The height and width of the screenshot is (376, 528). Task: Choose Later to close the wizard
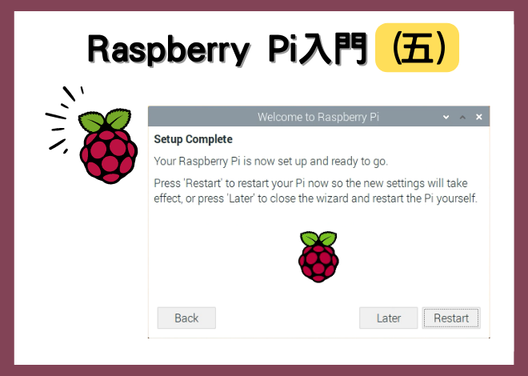click(389, 318)
